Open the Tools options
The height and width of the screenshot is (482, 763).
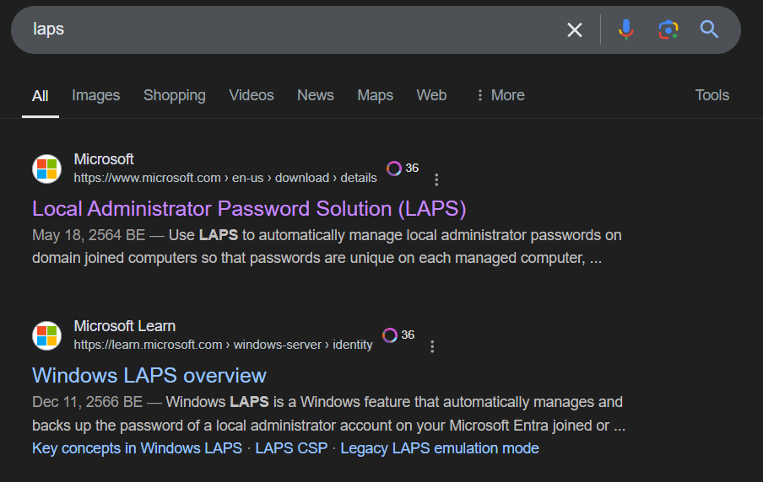pos(712,95)
